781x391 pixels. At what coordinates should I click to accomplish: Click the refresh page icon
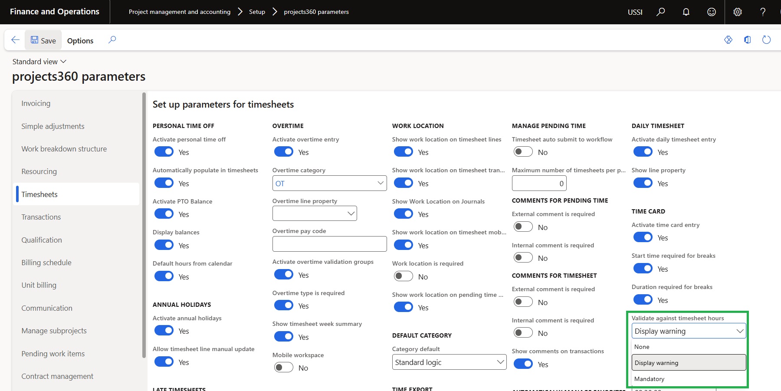766,40
